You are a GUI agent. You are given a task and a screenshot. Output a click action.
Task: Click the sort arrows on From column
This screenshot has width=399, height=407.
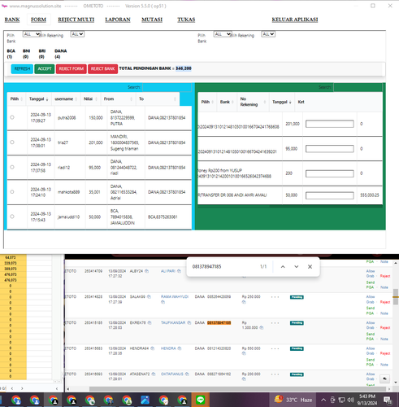pyautogui.click(x=132, y=99)
